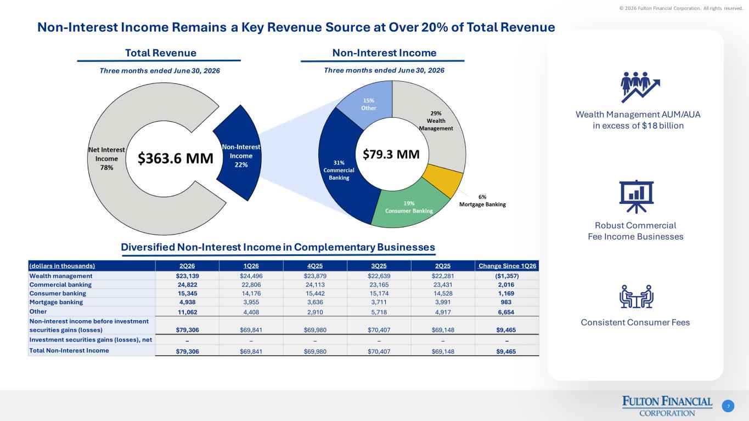Click the Fulton Financial Corporation logo
This screenshot has height=421, width=749.
tap(667, 406)
